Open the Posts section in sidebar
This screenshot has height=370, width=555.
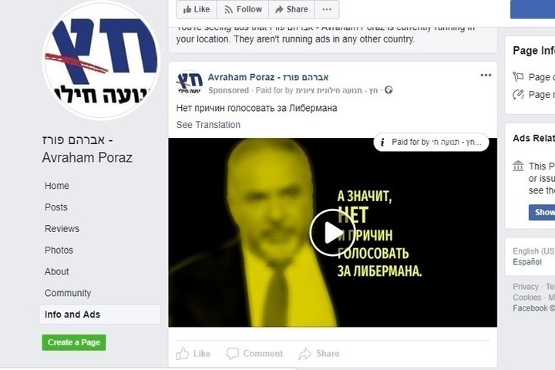pyautogui.click(x=56, y=207)
